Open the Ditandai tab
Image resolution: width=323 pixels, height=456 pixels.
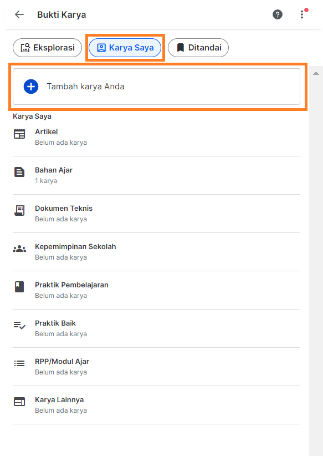coord(198,48)
